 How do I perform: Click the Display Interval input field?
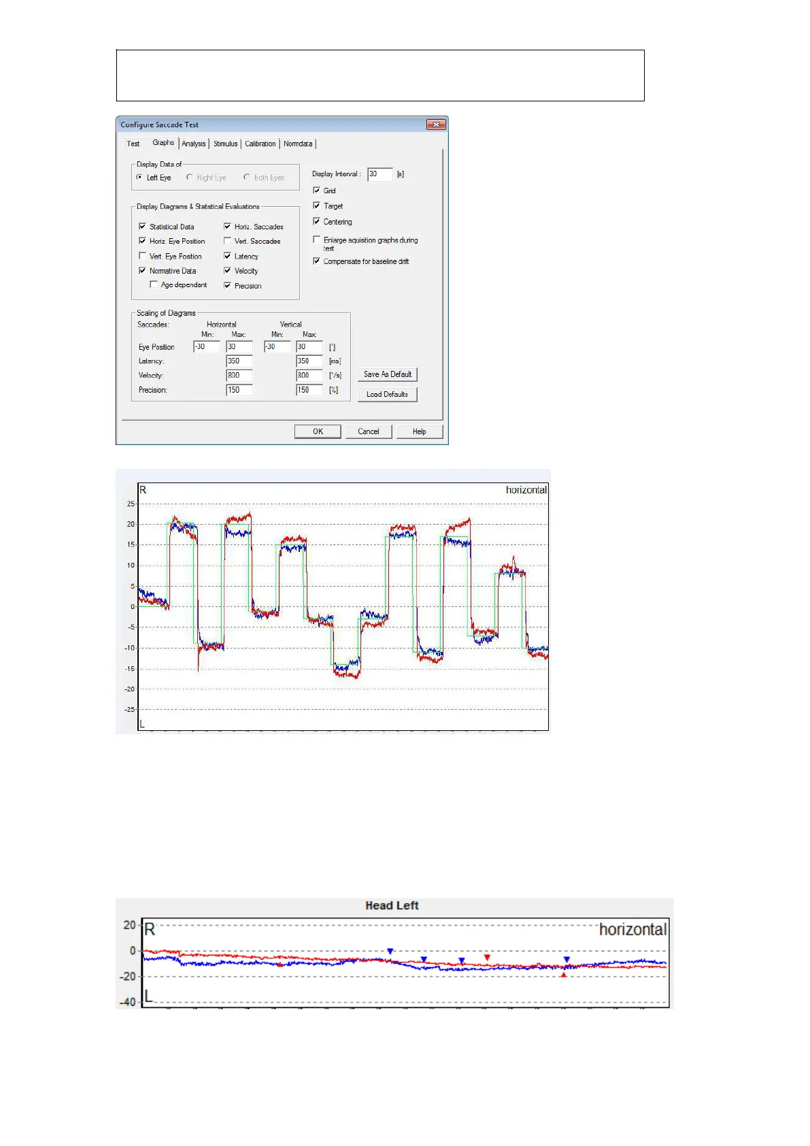coord(379,174)
